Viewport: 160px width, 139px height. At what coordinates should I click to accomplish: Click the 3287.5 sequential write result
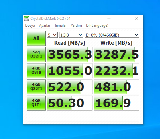tap(116, 55)
